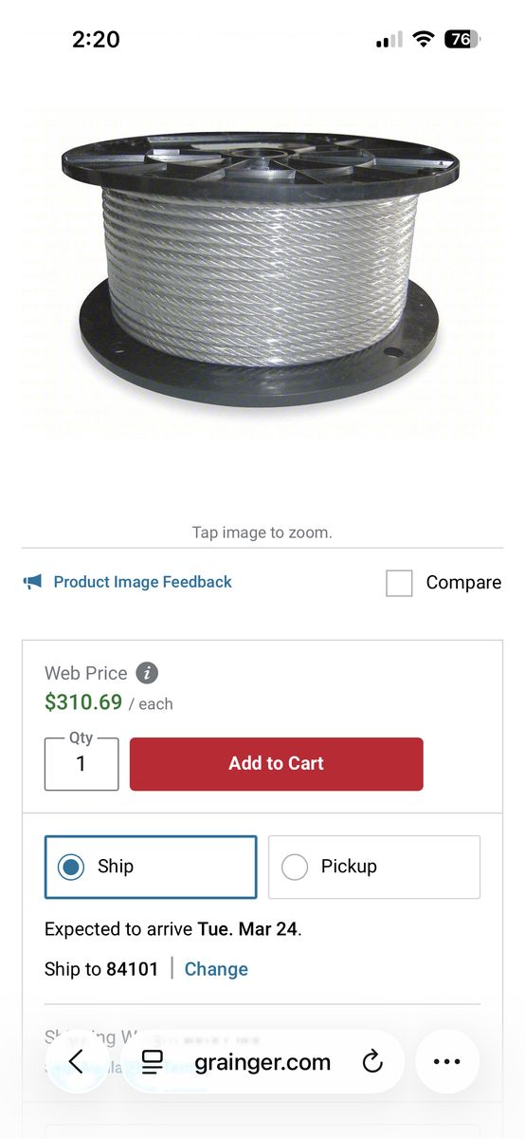Tap the Wi-Fi status icon
Viewport: 525px width, 1139px height.
[424, 39]
